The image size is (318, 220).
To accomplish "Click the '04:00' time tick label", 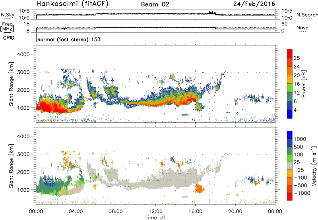I will click(x=76, y=212).
